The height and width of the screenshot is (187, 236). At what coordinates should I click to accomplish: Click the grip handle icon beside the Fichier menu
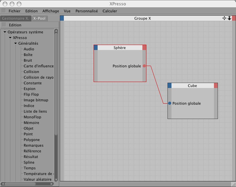pyautogui.click(x=4, y=11)
